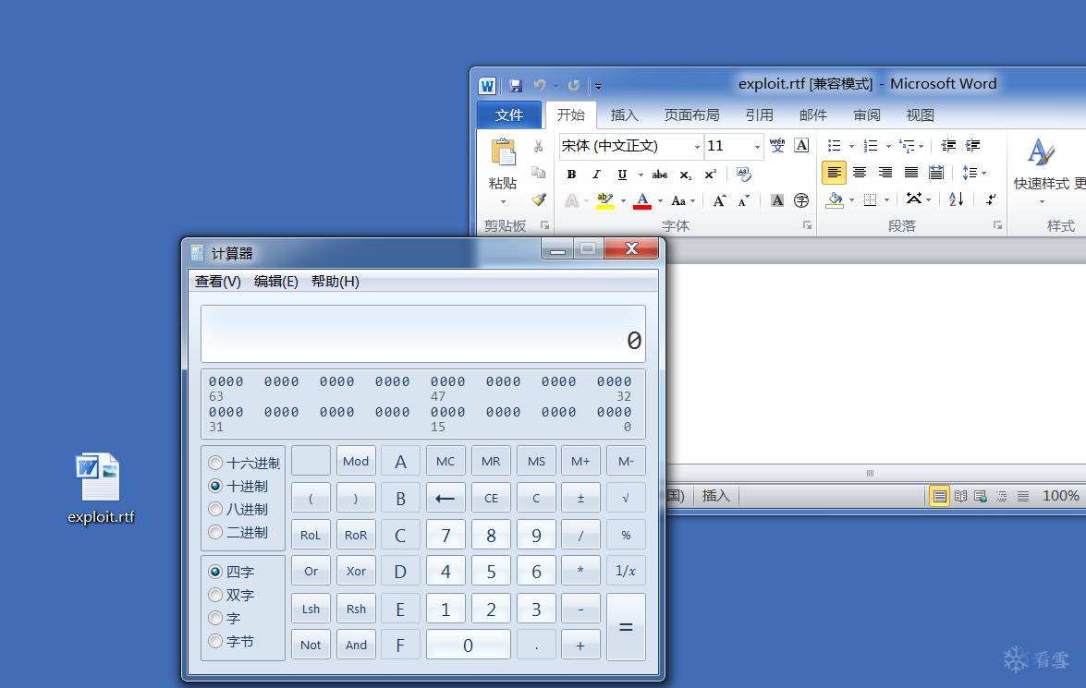
Task: Expand the Paste options arrow under 粘贴
Action: 503,201
